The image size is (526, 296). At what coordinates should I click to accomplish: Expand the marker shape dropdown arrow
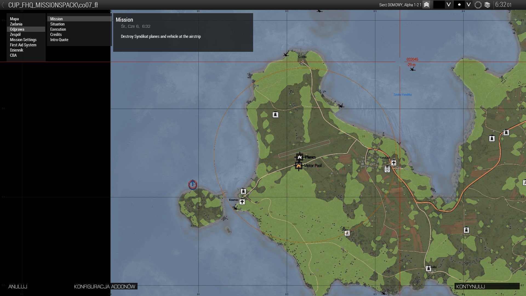coord(468,5)
